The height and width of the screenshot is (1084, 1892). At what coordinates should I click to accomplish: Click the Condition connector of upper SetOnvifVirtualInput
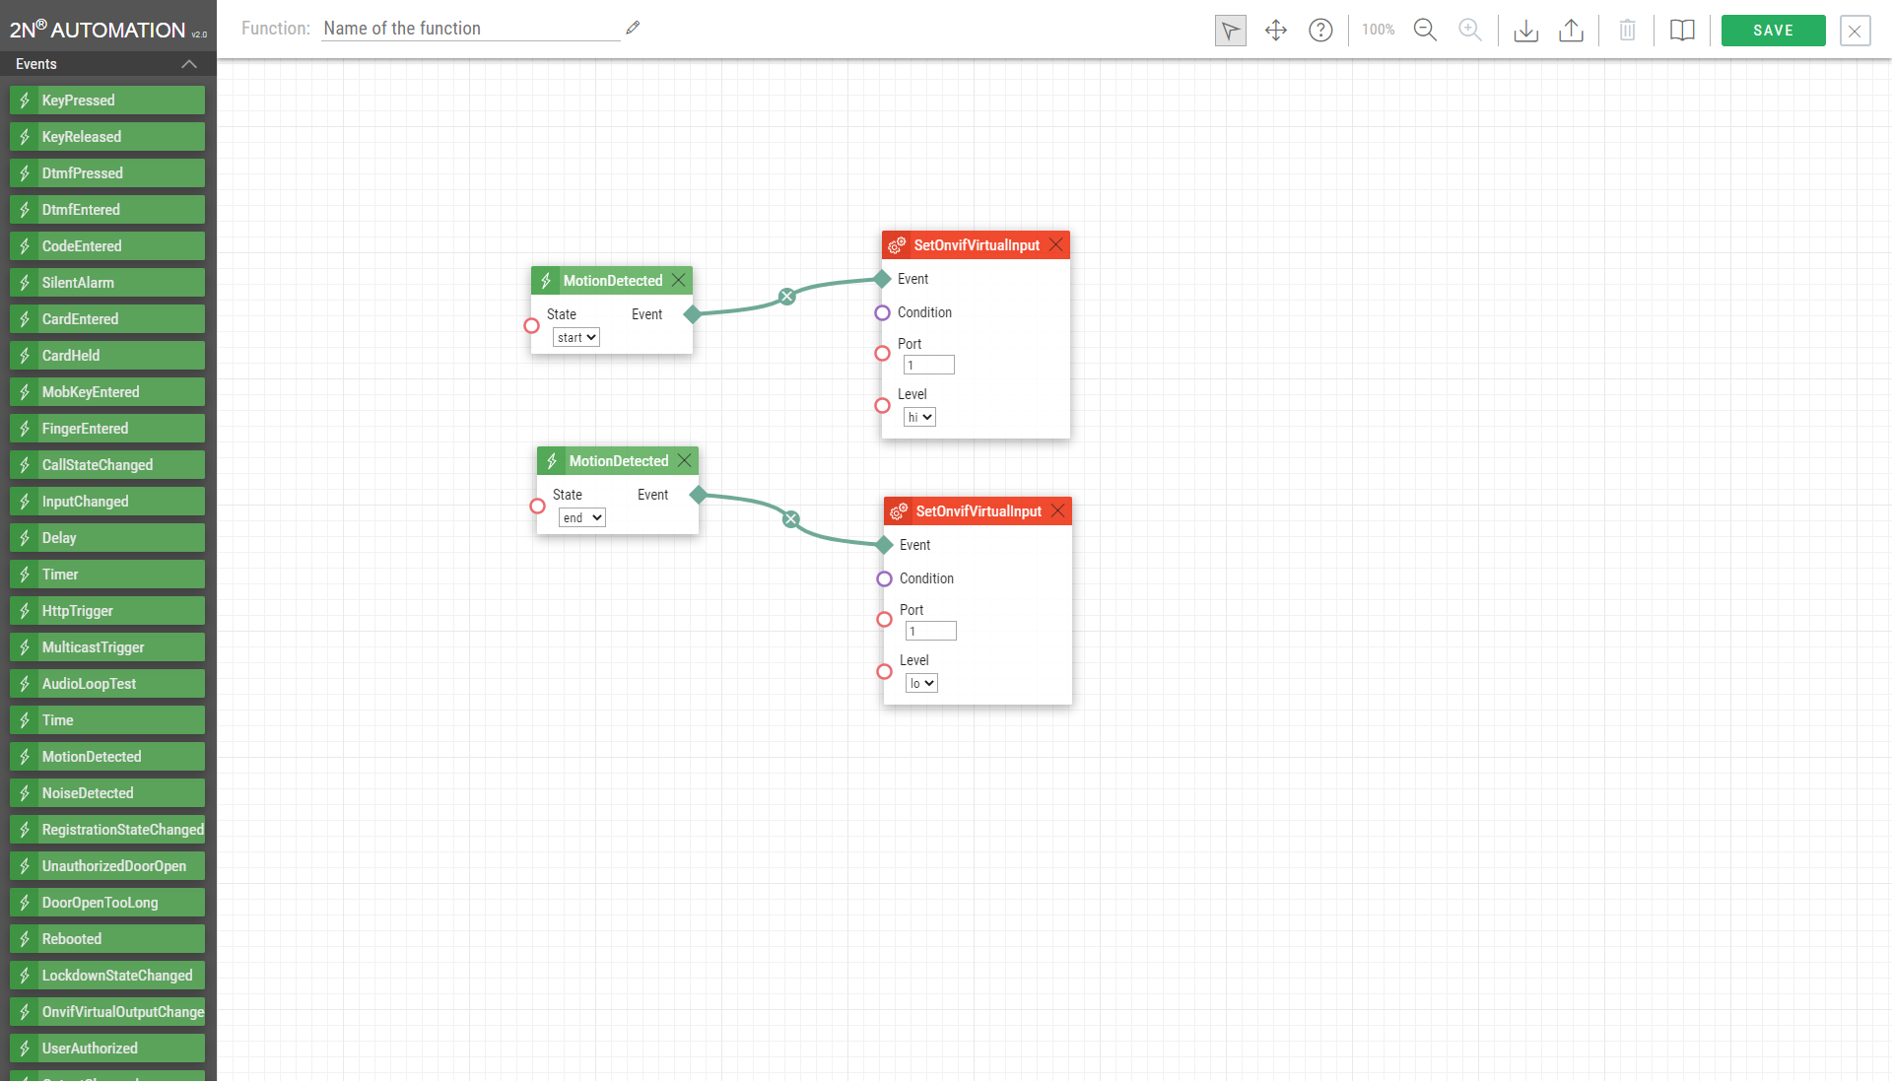coord(882,313)
